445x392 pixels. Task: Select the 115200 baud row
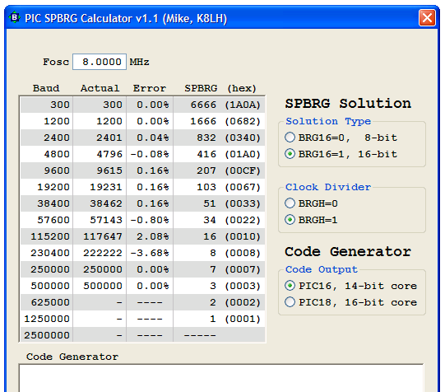tap(143, 236)
